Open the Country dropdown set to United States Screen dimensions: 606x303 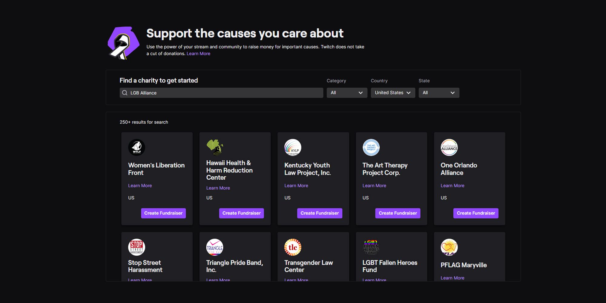(x=393, y=93)
